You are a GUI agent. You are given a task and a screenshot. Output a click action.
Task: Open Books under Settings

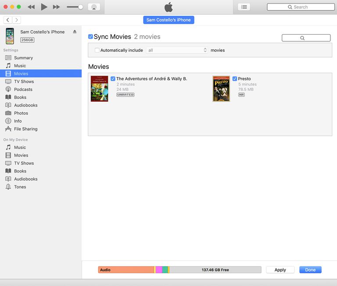41,97
